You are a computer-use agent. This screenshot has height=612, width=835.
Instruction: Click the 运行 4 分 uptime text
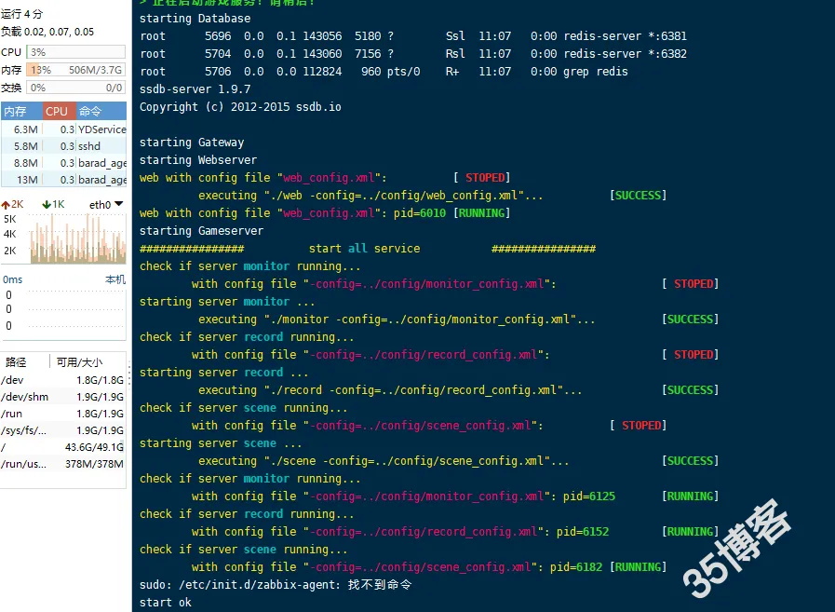coord(21,14)
